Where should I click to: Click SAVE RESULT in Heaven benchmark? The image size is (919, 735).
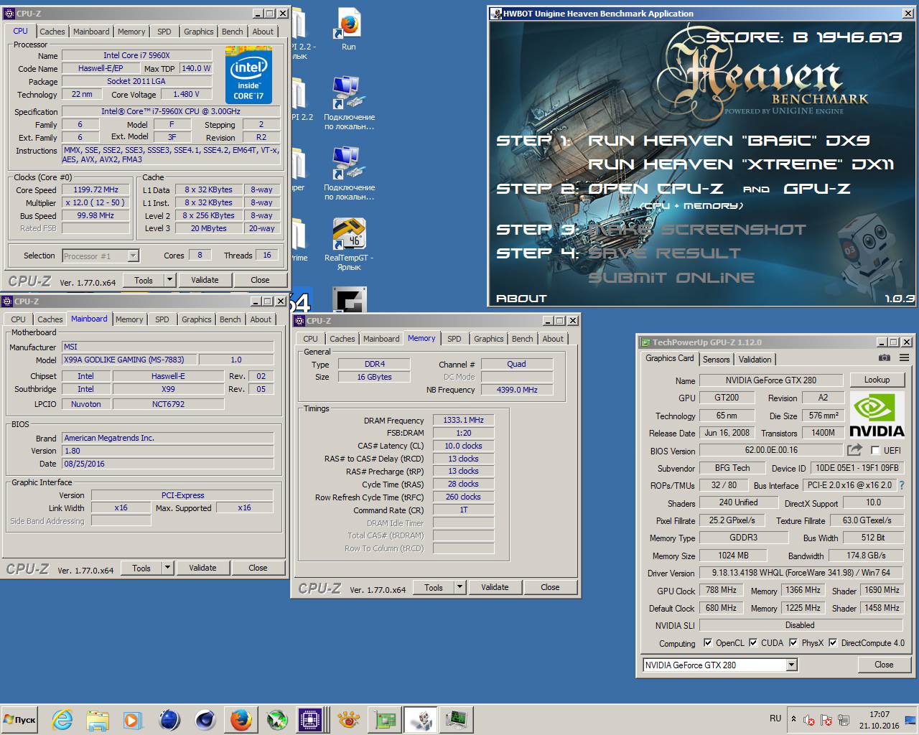664,253
